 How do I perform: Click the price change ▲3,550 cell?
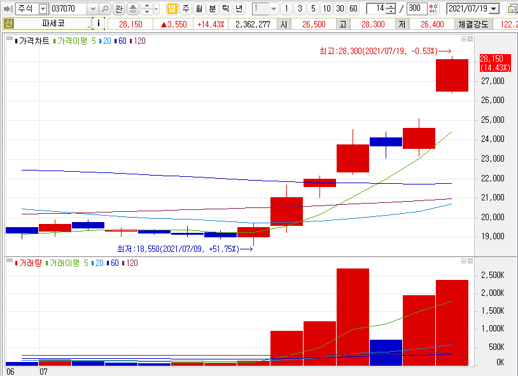[x=174, y=24]
